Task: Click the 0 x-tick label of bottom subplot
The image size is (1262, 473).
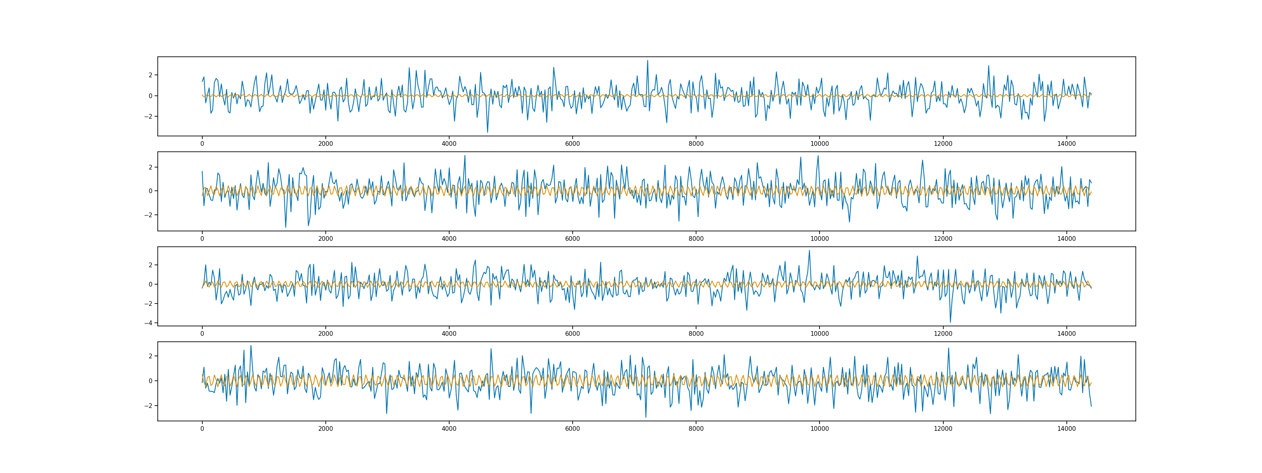Action: coord(202,429)
